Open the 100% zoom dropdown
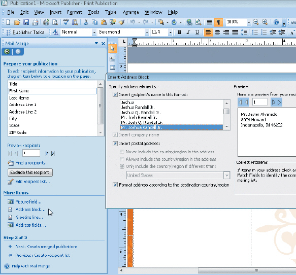The width and height of the screenshot is (296, 275). (249, 22)
